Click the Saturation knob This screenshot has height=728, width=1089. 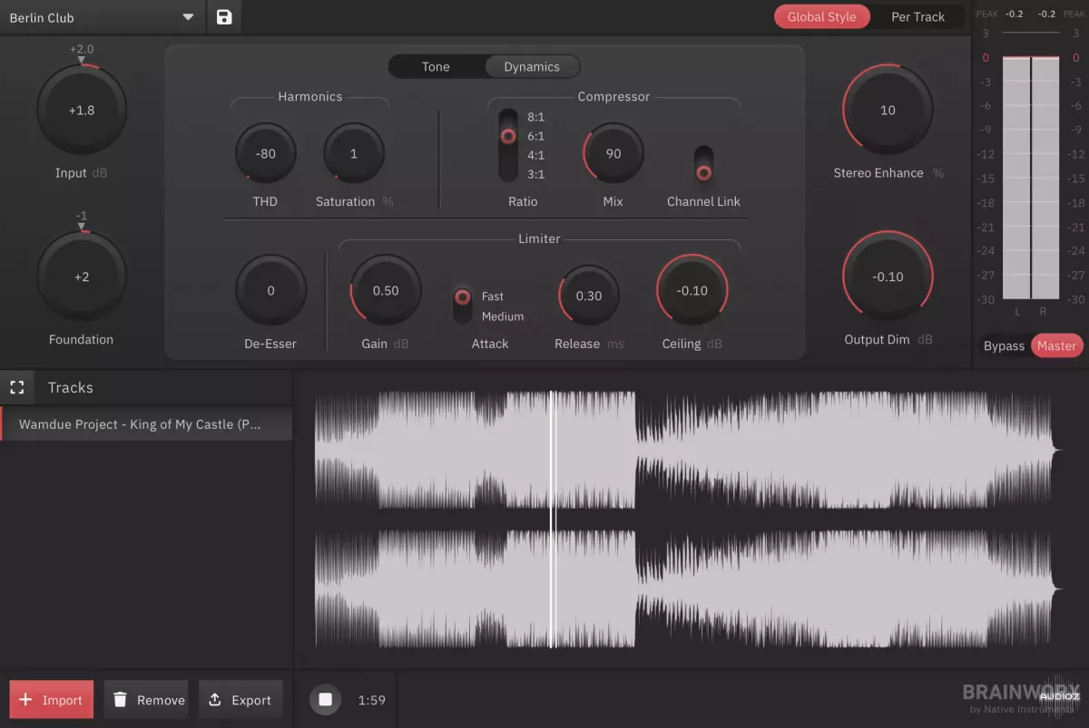pyautogui.click(x=354, y=154)
